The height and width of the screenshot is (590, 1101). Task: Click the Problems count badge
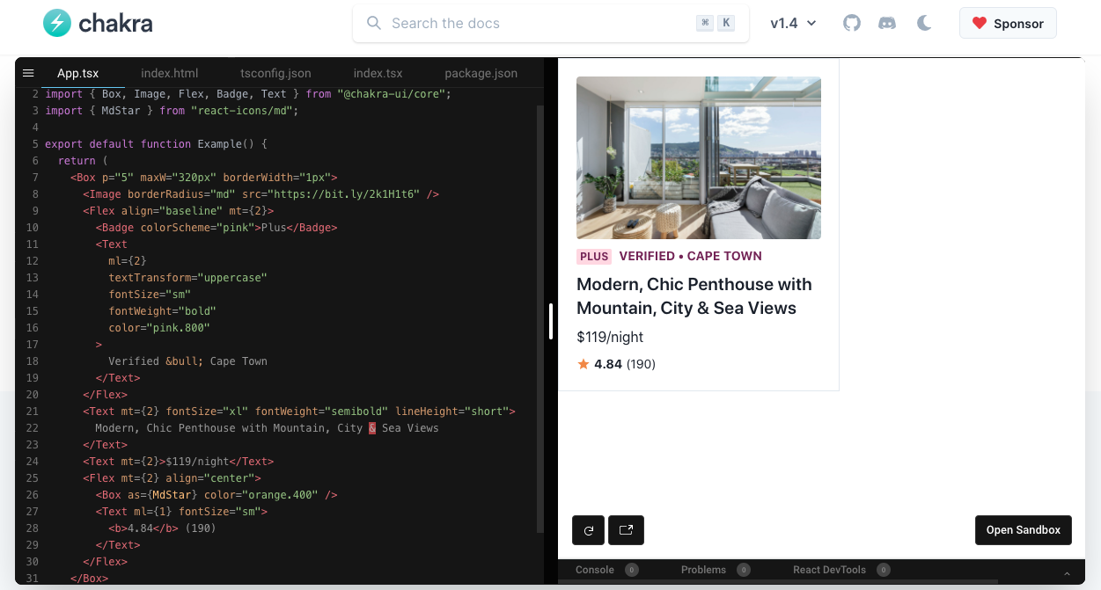pyautogui.click(x=744, y=570)
